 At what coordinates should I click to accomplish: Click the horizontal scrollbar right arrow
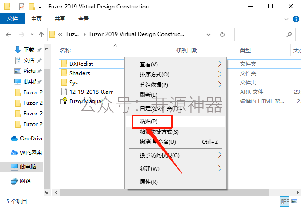point(297,193)
